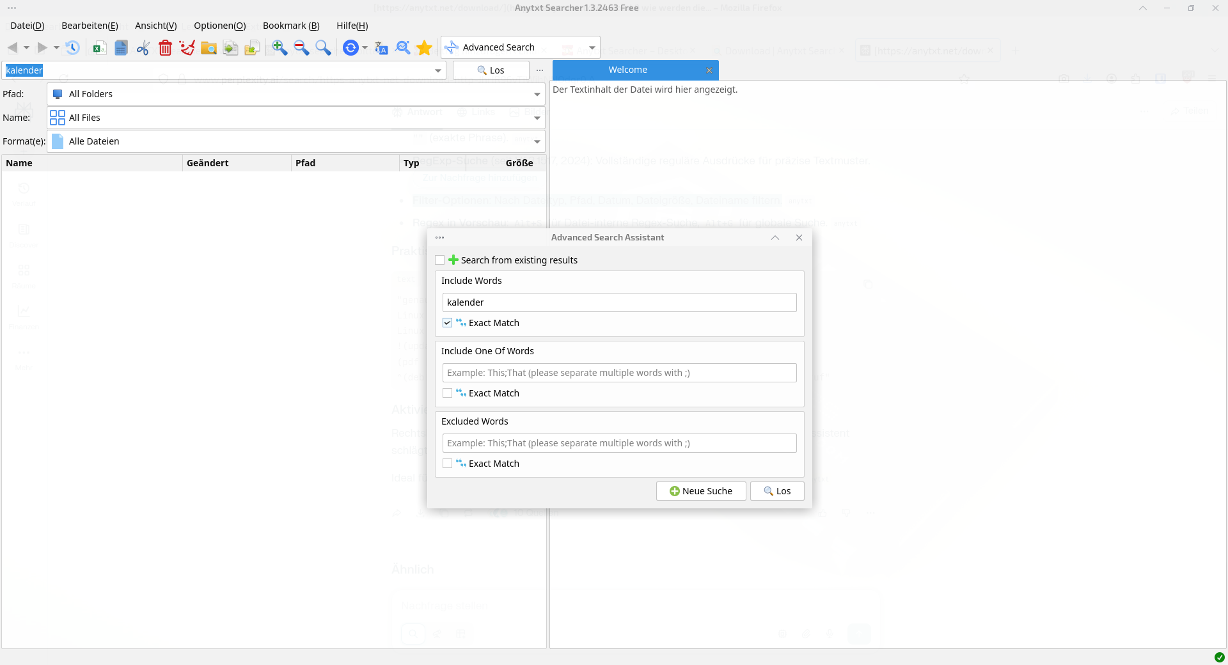Screen dimensions: 1228x665
Task: Click the scissors cut icon
Action: [143, 47]
